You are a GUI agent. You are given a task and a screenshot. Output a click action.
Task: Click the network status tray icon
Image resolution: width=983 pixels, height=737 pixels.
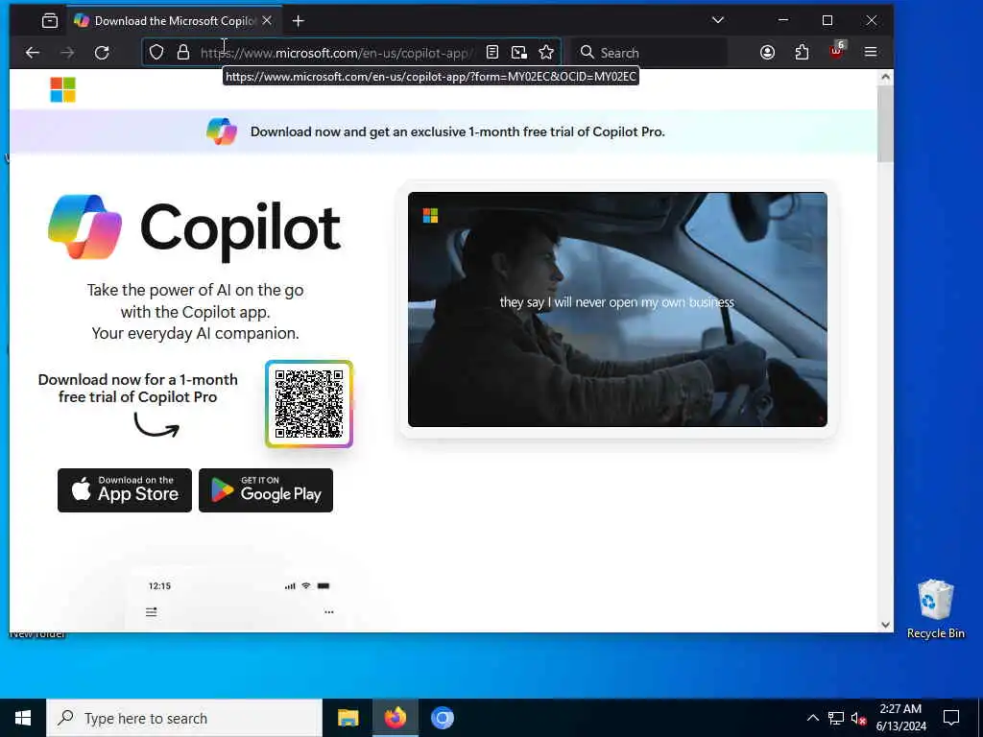[x=836, y=718]
